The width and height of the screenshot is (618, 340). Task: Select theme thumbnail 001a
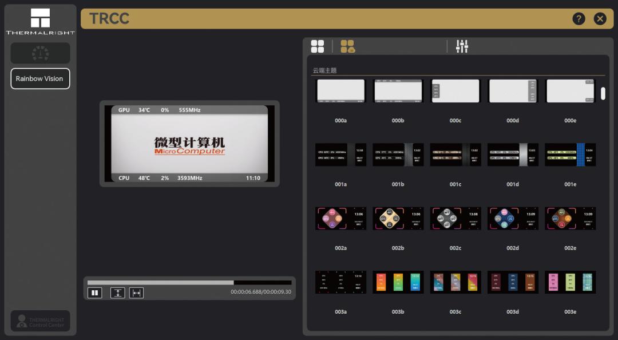pyautogui.click(x=341, y=155)
